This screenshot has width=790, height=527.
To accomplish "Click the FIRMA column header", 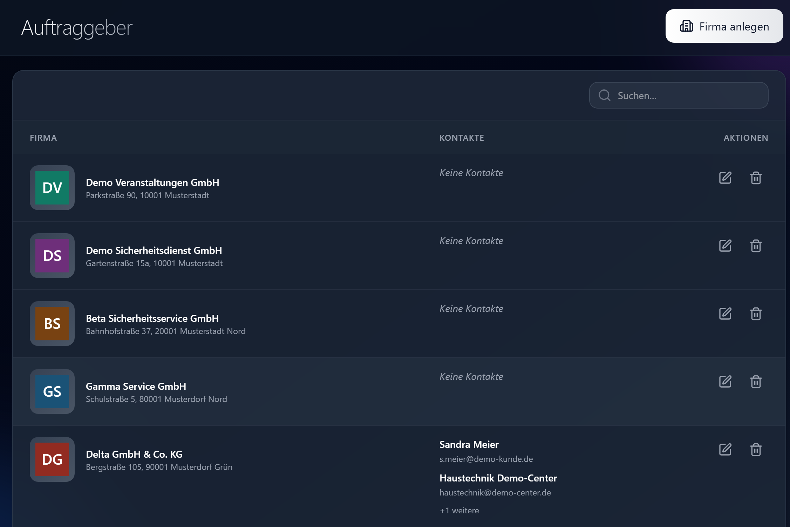I will pos(43,138).
